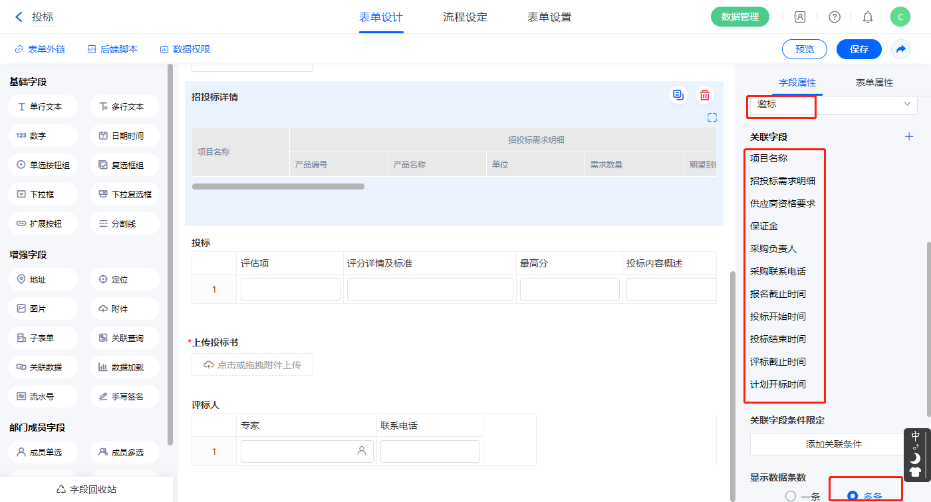
Task: Open the help question mark icon
Action: tap(834, 17)
